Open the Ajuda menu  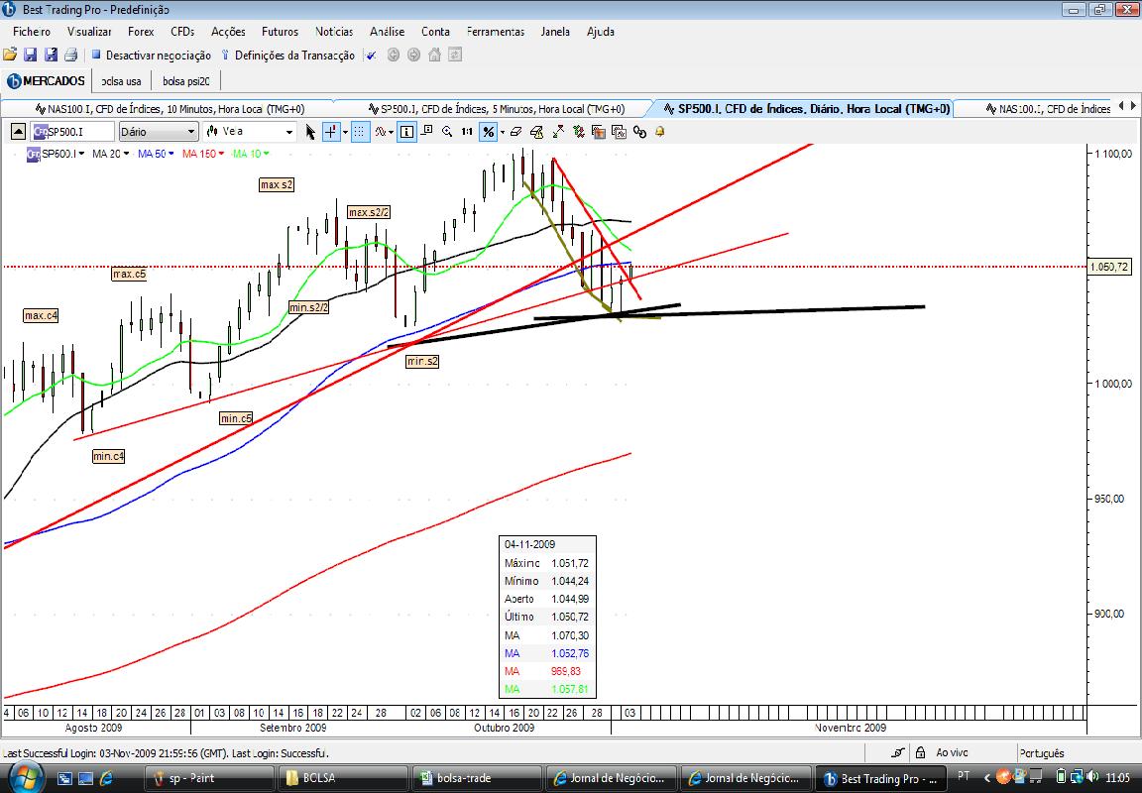tap(601, 32)
